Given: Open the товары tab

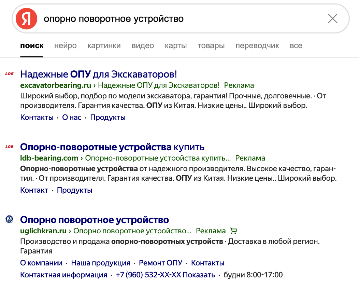Looking at the screenshot, I should pos(211,46).
